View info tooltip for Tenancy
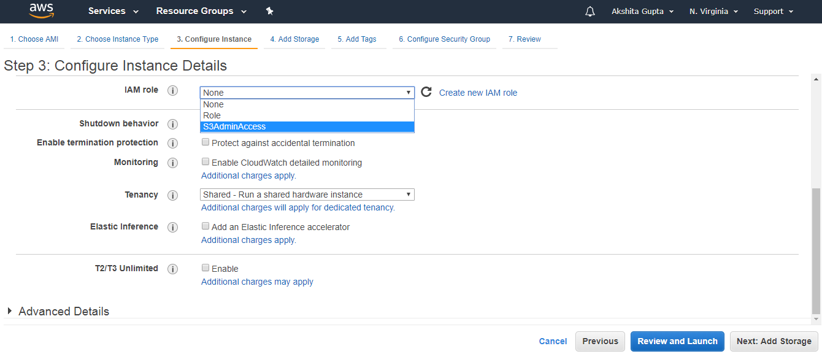The image size is (822, 362). pos(172,195)
